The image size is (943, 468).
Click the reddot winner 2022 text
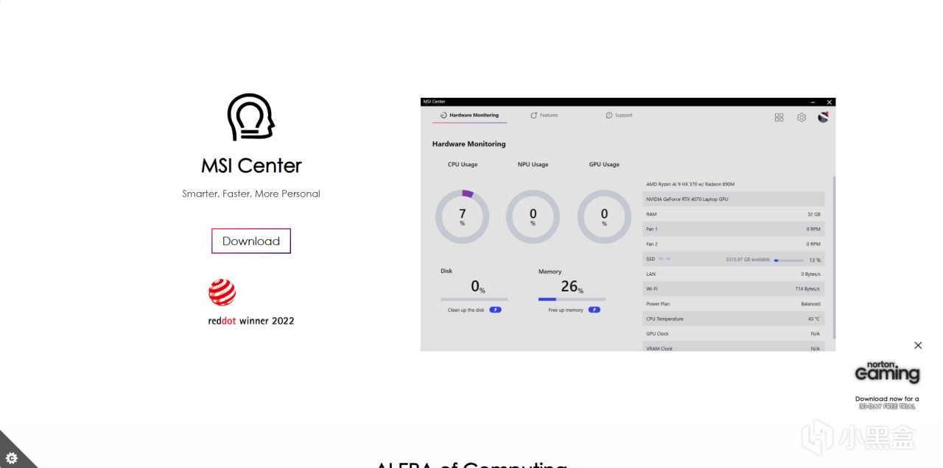[x=251, y=321]
